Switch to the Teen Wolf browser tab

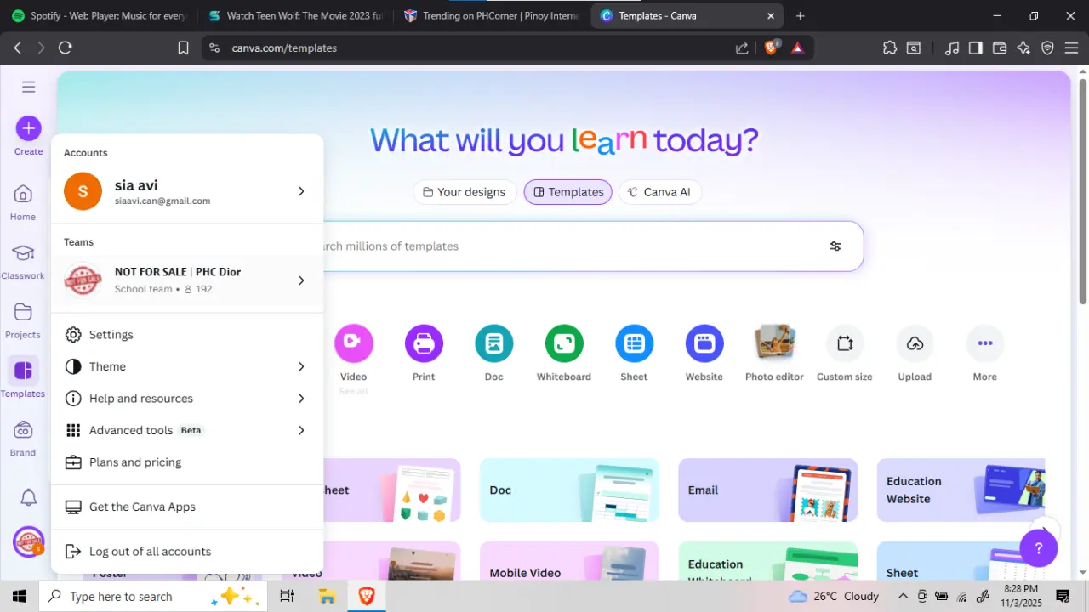click(294, 15)
